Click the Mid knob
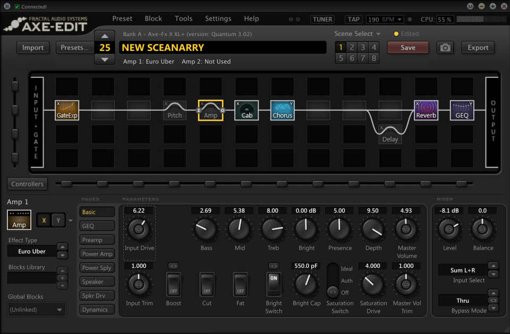510x334 pixels. (239, 229)
